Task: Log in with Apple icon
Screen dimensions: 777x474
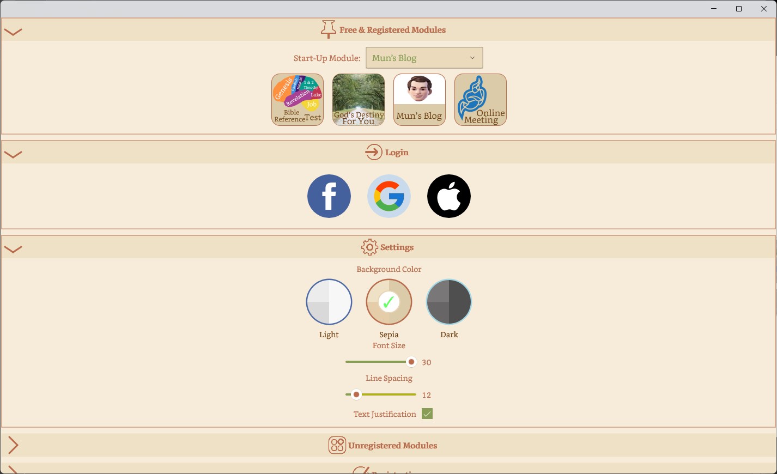Action: 449,196
